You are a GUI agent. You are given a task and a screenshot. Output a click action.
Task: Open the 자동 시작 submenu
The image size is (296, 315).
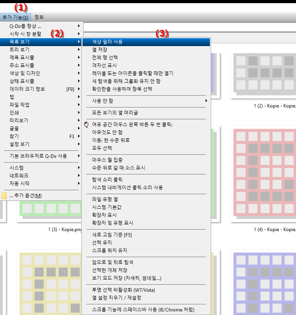pyautogui.click(x=41, y=183)
